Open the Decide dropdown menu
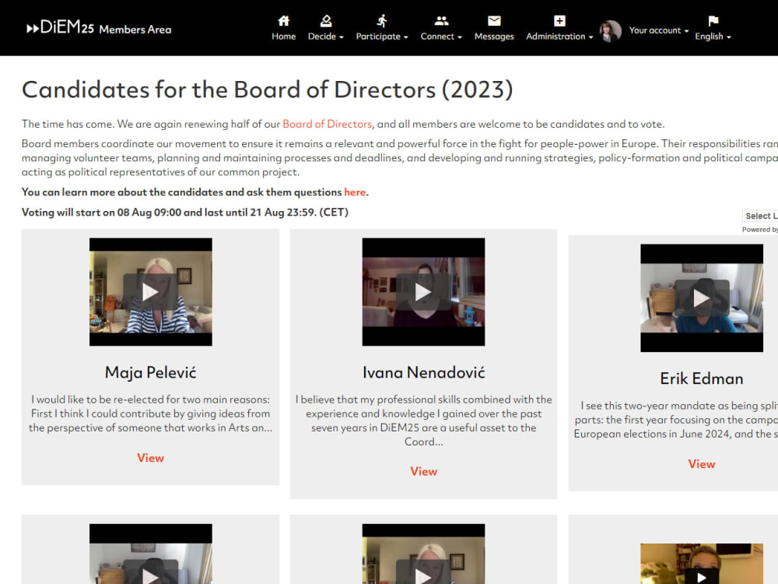 (x=325, y=37)
